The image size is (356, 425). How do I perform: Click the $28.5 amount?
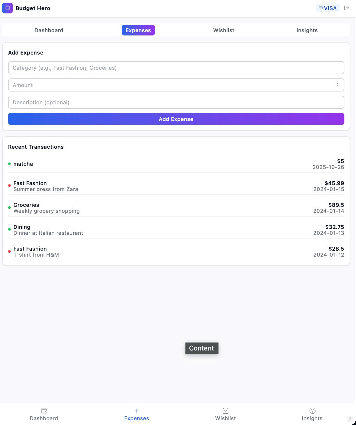(x=336, y=249)
